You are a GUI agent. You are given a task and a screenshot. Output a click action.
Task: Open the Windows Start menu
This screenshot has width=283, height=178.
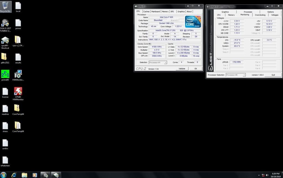(x=3, y=175)
